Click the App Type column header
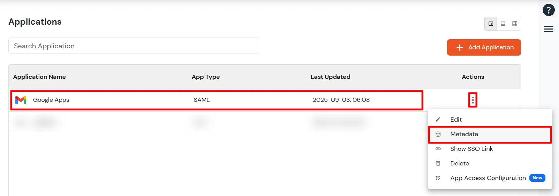Screen dimensions: 559x196 [206, 77]
